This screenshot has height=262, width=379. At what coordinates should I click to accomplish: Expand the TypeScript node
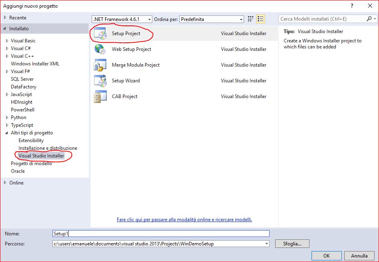tap(7, 125)
